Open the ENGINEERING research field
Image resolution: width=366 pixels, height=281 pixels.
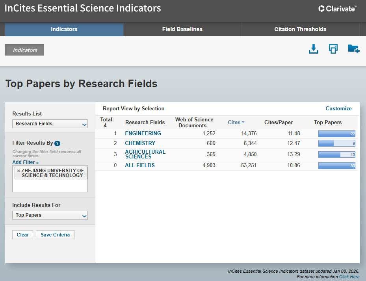tap(143, 134)
